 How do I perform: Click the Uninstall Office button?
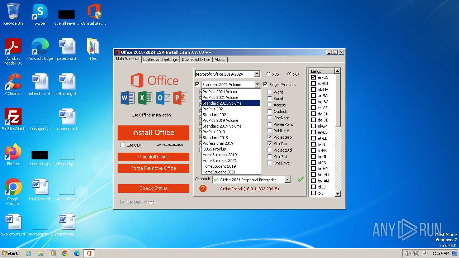pos(153,157)
